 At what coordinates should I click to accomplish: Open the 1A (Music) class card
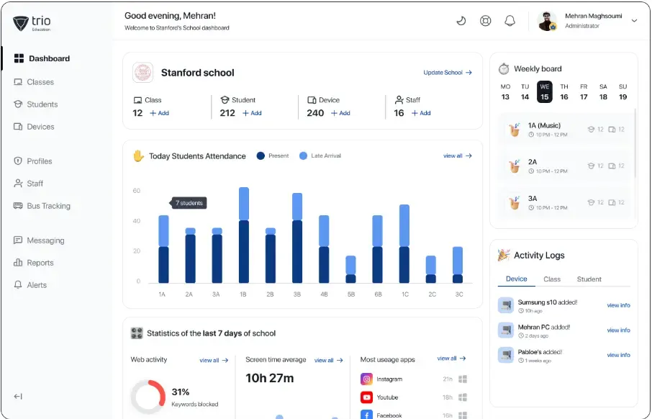pyautogui.click(x=565, y=130)
